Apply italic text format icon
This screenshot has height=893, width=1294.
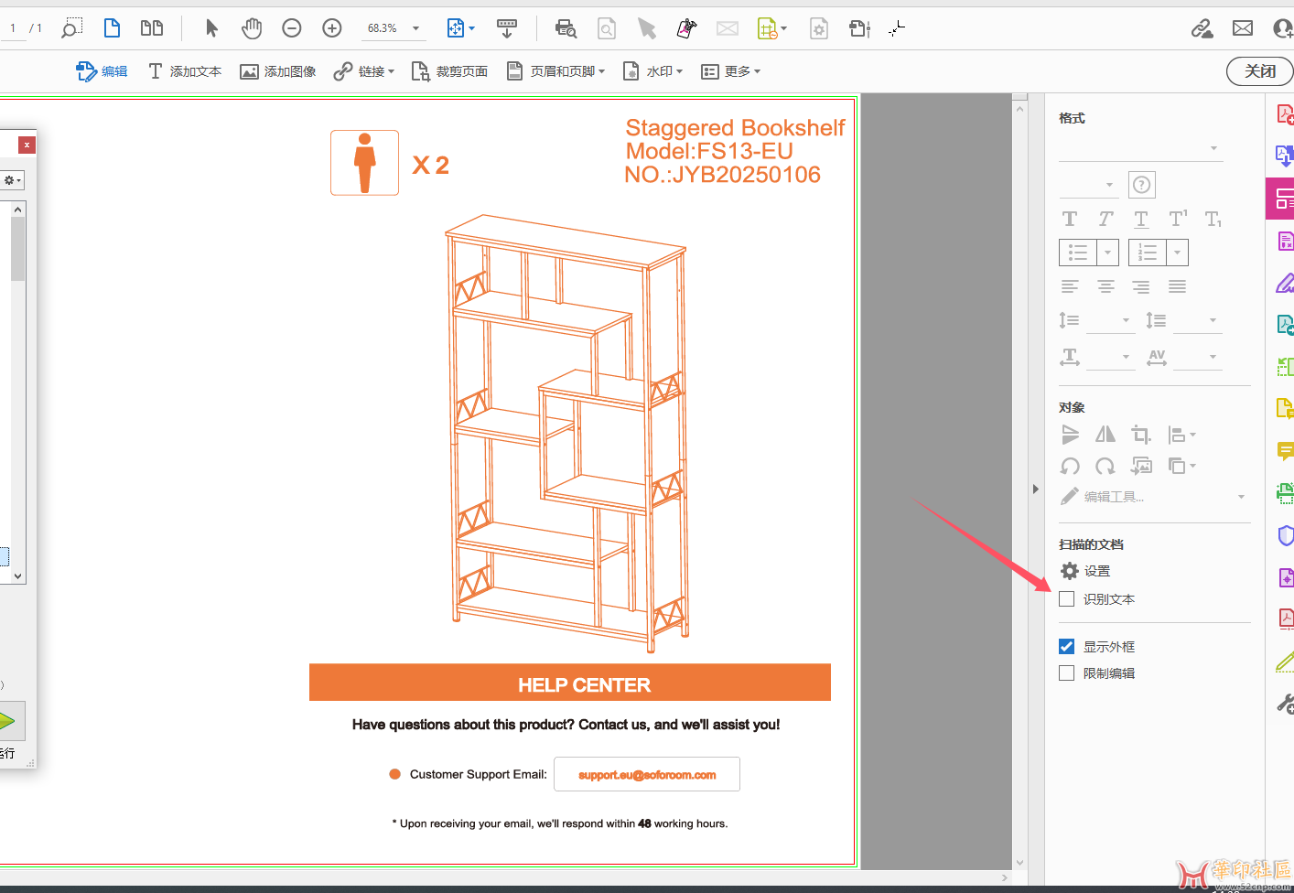coord(1105,219)
